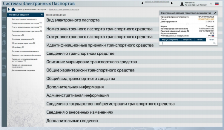Expand Описание маркировки транспортного средства row
Viewport: 224px width, 130px height.
(134, 62)
